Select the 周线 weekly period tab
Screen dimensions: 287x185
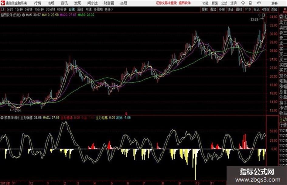tap(80, 9)
